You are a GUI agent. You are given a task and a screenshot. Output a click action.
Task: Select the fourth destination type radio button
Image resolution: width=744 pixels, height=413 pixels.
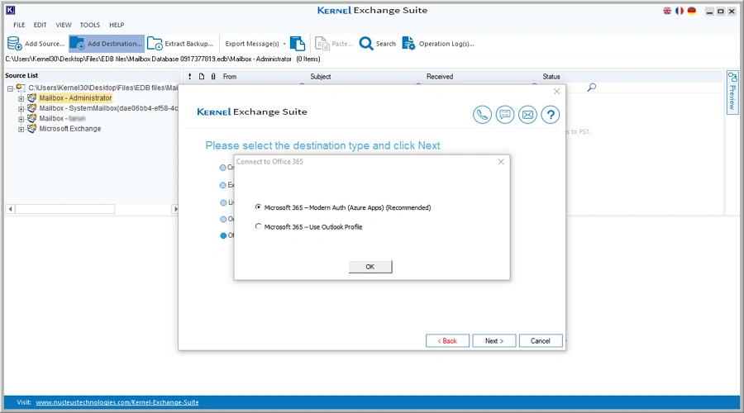(223, 219)
